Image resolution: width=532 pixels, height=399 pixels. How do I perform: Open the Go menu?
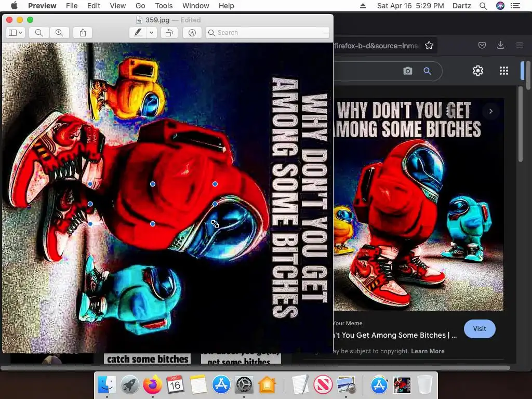click(x=140, y=6)
